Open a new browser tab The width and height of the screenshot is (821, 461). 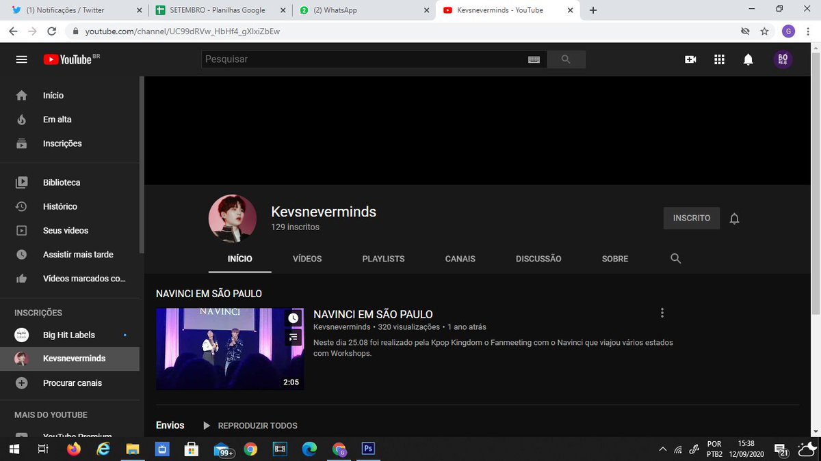593,10
